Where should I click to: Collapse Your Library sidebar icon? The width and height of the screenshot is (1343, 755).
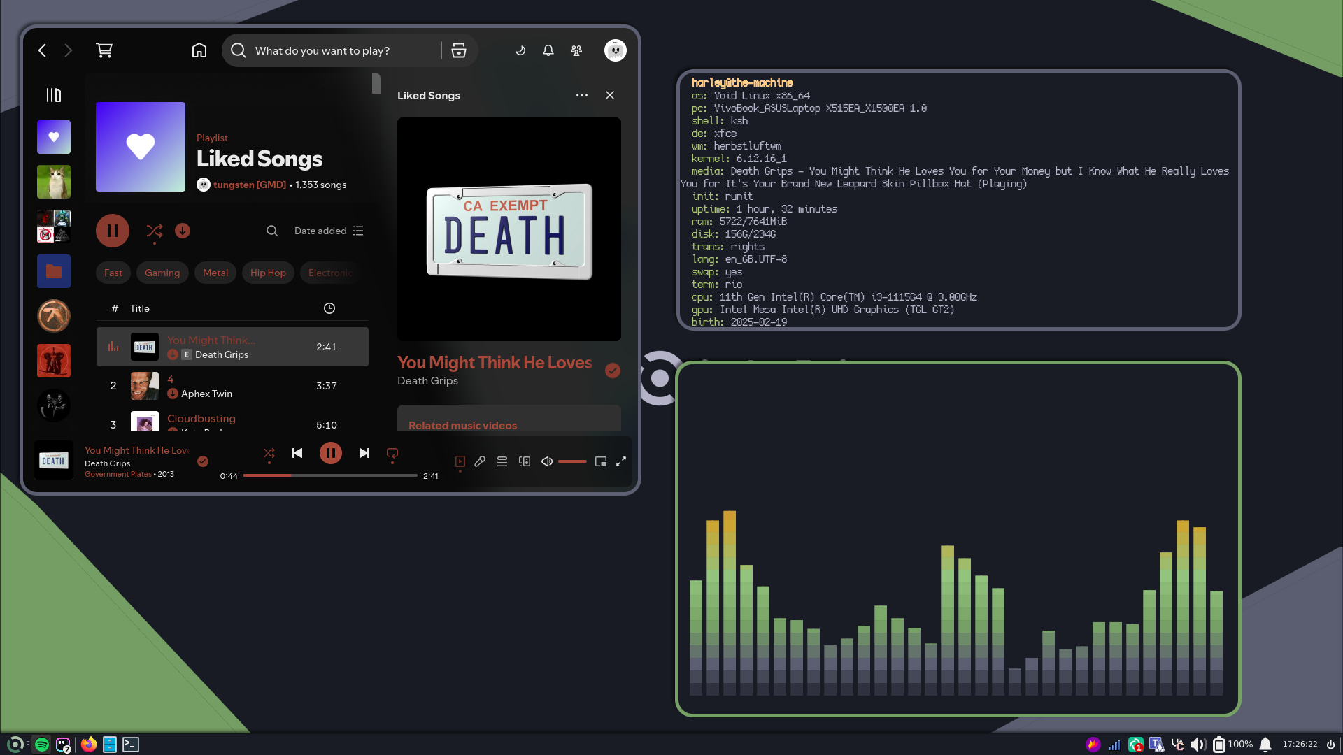click(54, 95)
